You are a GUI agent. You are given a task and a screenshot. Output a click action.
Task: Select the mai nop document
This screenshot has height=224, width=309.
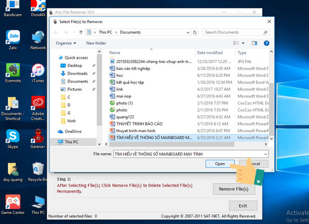tap(124, 96)
